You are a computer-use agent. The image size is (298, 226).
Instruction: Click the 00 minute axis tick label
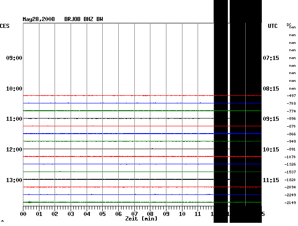[x=23, y=214]
